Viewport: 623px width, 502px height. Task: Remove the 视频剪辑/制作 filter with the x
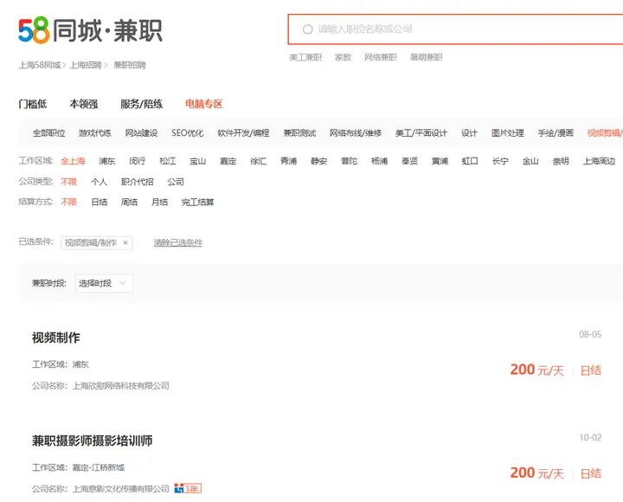pyautogui.click(x=125, y=242)
